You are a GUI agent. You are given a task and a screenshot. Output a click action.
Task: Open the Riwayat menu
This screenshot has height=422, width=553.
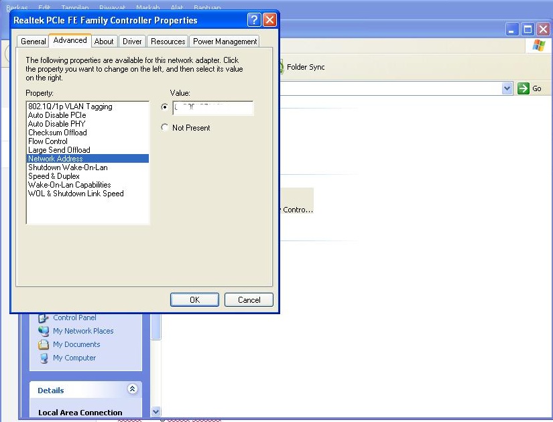click(113, 7)
